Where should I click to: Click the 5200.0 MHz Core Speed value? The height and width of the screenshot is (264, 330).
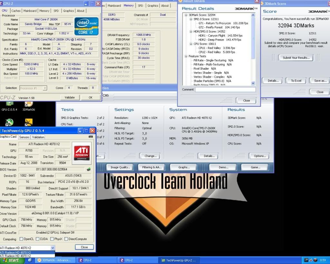[32, 64]
